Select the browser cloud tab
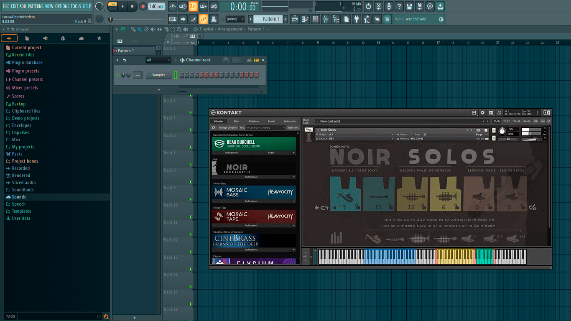Screen dimensions: 571x321 tap(81, 38)
